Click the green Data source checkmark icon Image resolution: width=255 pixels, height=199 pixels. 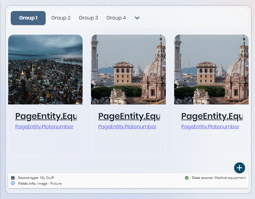[x=187, y=178]
